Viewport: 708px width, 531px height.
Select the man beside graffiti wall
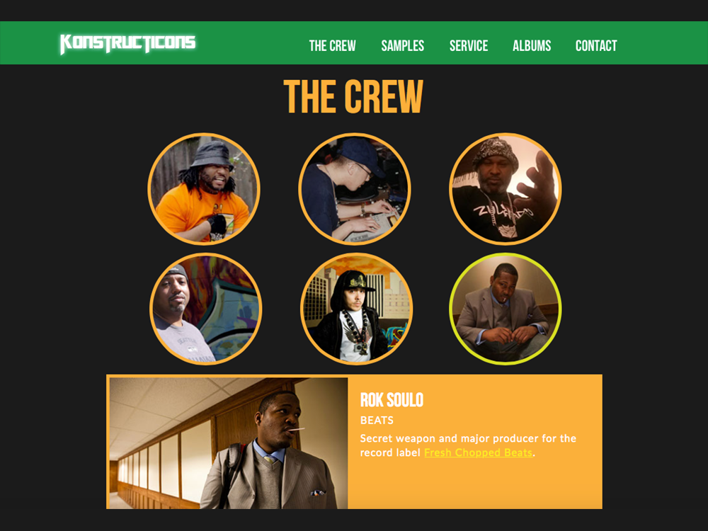coord(205,309)
